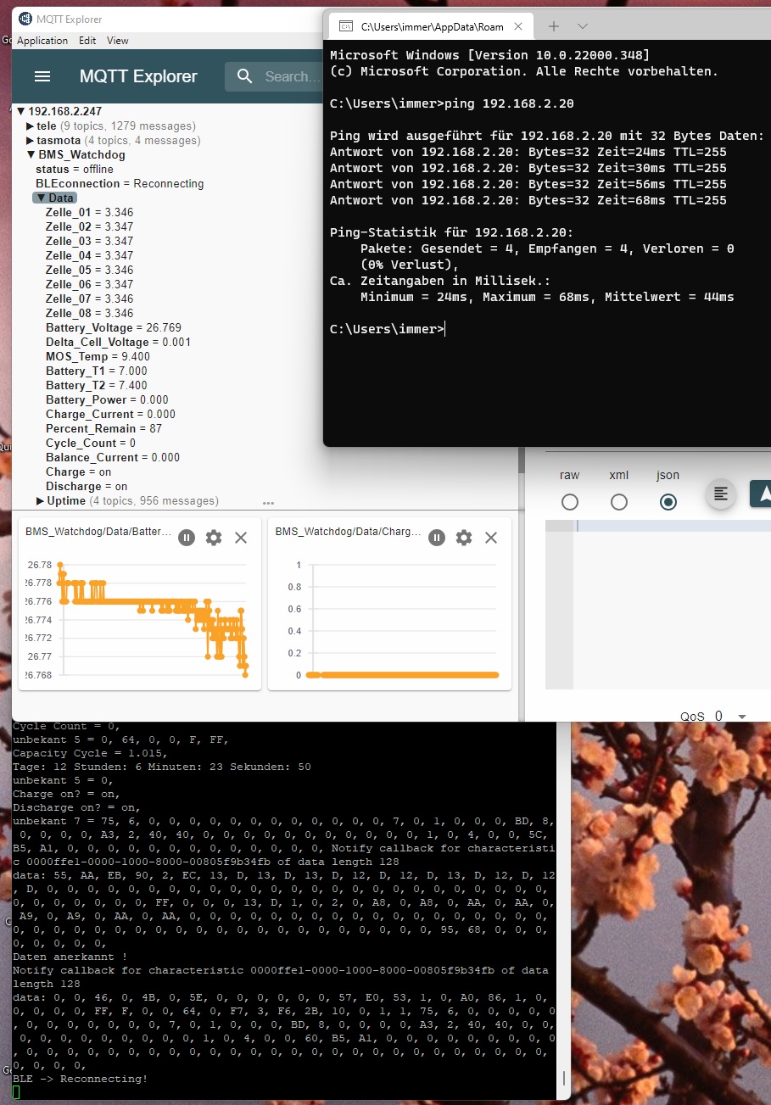This screenshot has height=1105, width=771.
Task: Select the Percent_Remain = 87 topic
Action: point(103,428)
